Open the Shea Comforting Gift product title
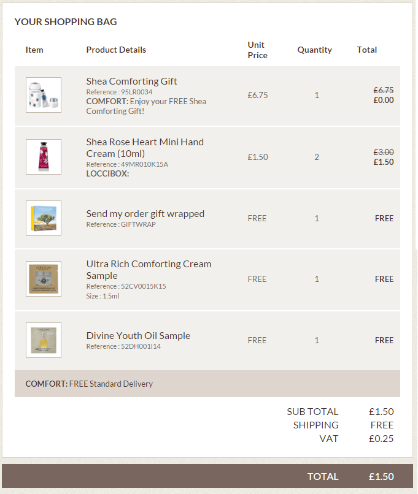The height and width of the screenshot is (494, 418). [x=131, y=82]
